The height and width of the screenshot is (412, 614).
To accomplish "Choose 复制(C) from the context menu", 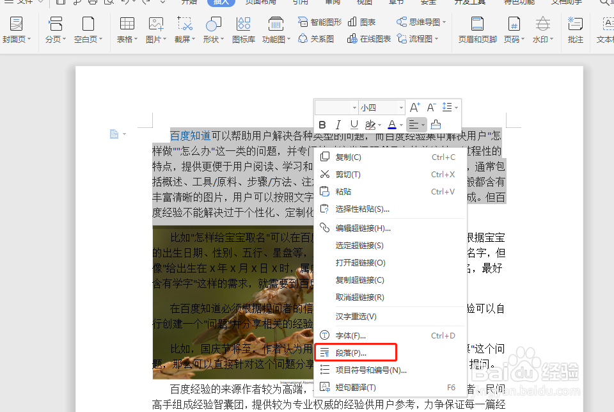I will click(390, 157).
